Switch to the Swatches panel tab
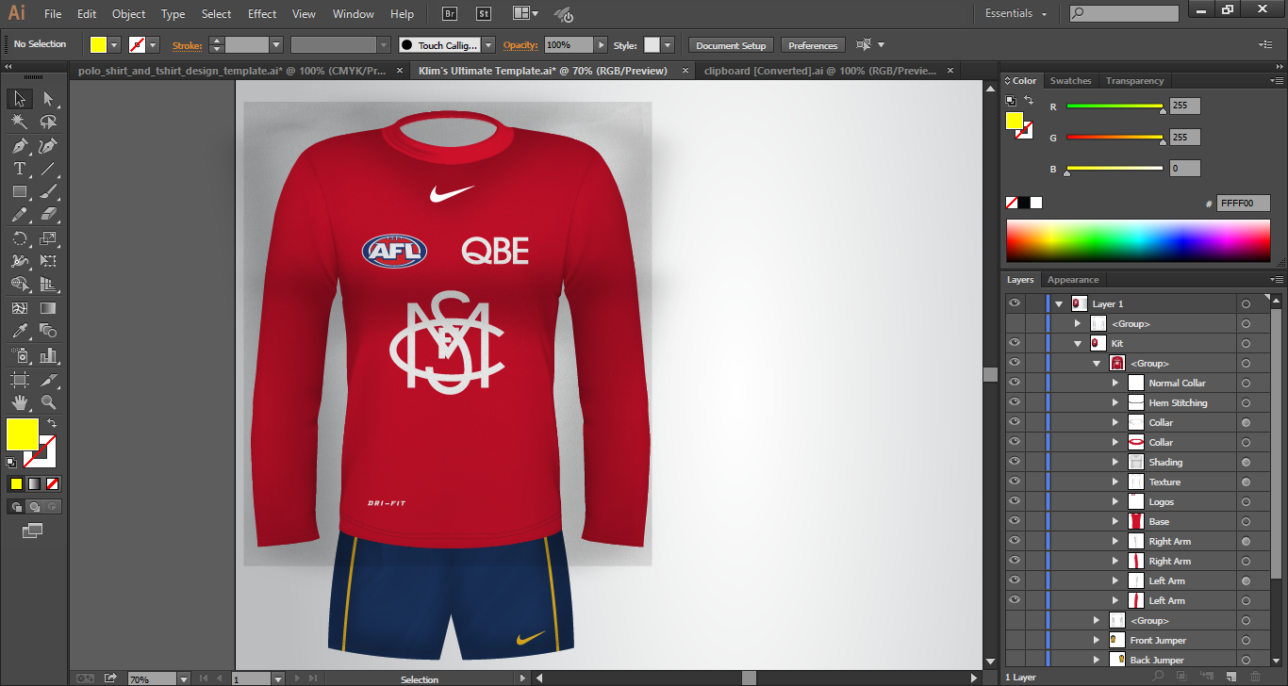1288x686 pixels. pos(1070,81)
